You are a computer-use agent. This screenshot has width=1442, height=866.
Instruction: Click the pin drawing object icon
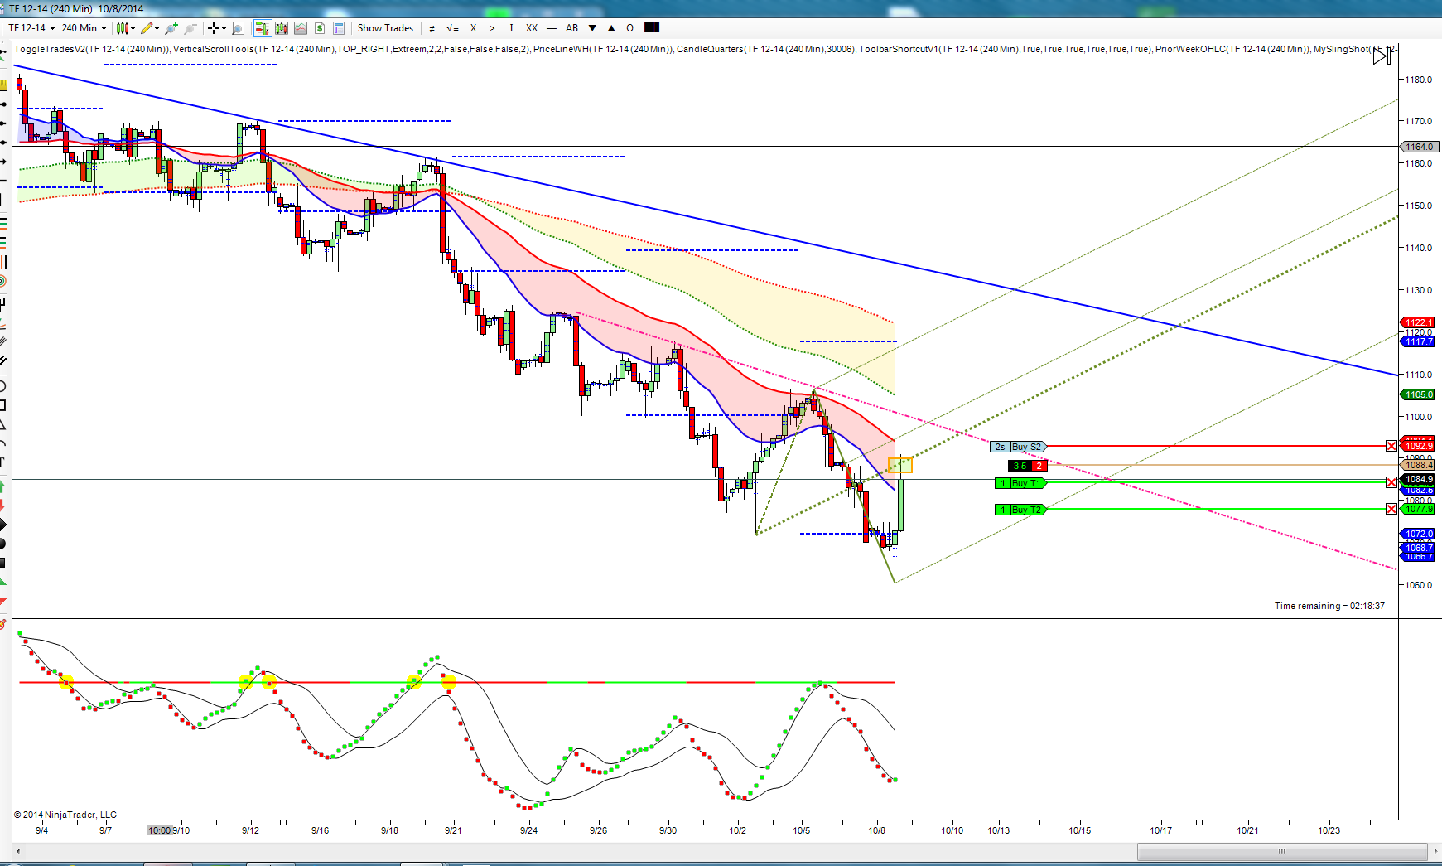pyautogui.click(x=171, y=28)
